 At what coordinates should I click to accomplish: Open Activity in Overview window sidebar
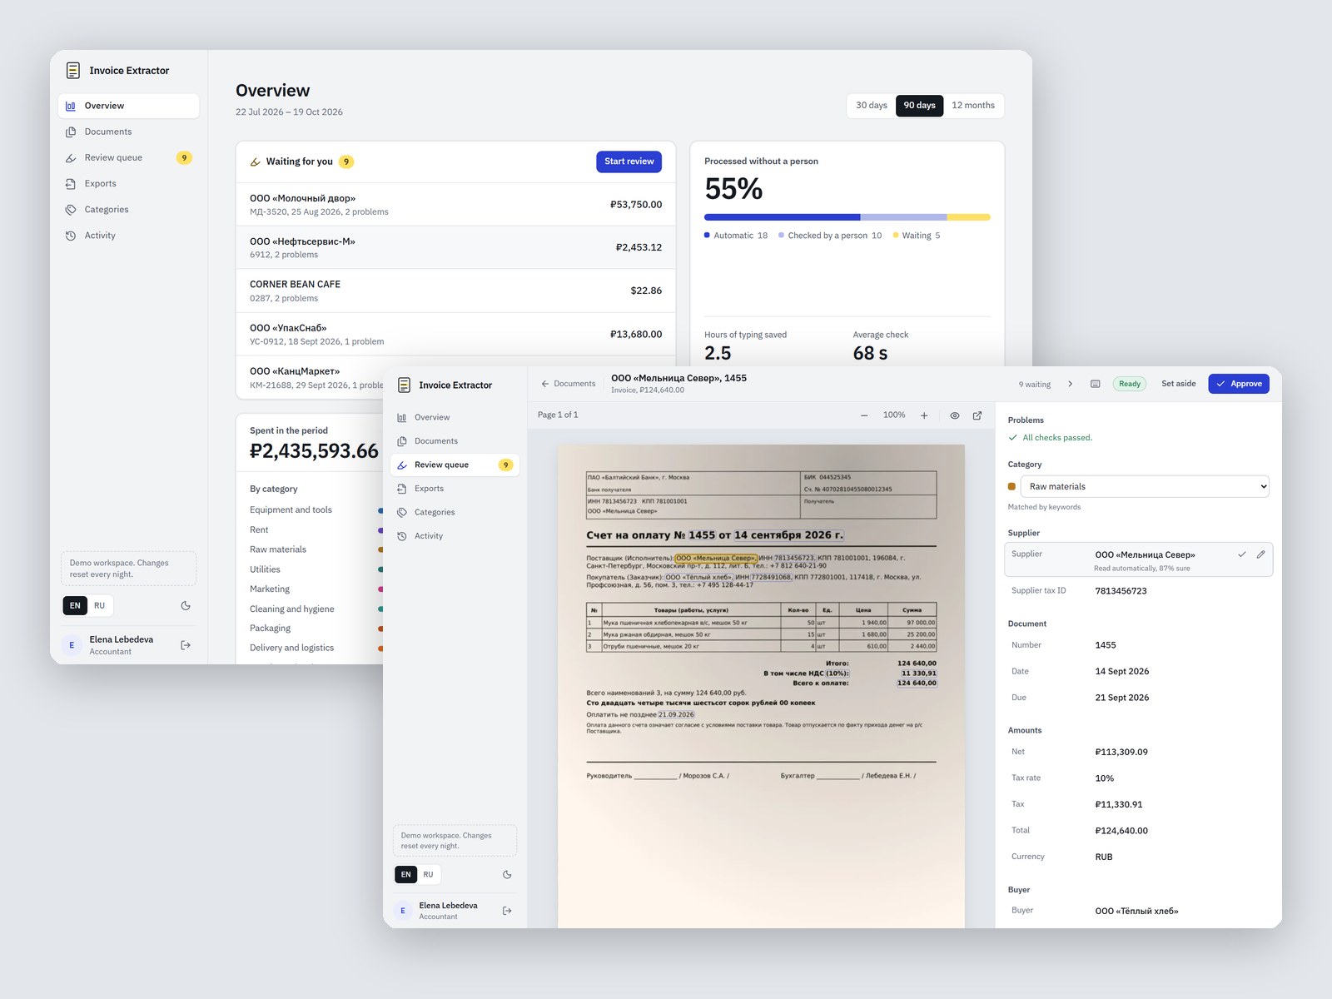[129, 236]
